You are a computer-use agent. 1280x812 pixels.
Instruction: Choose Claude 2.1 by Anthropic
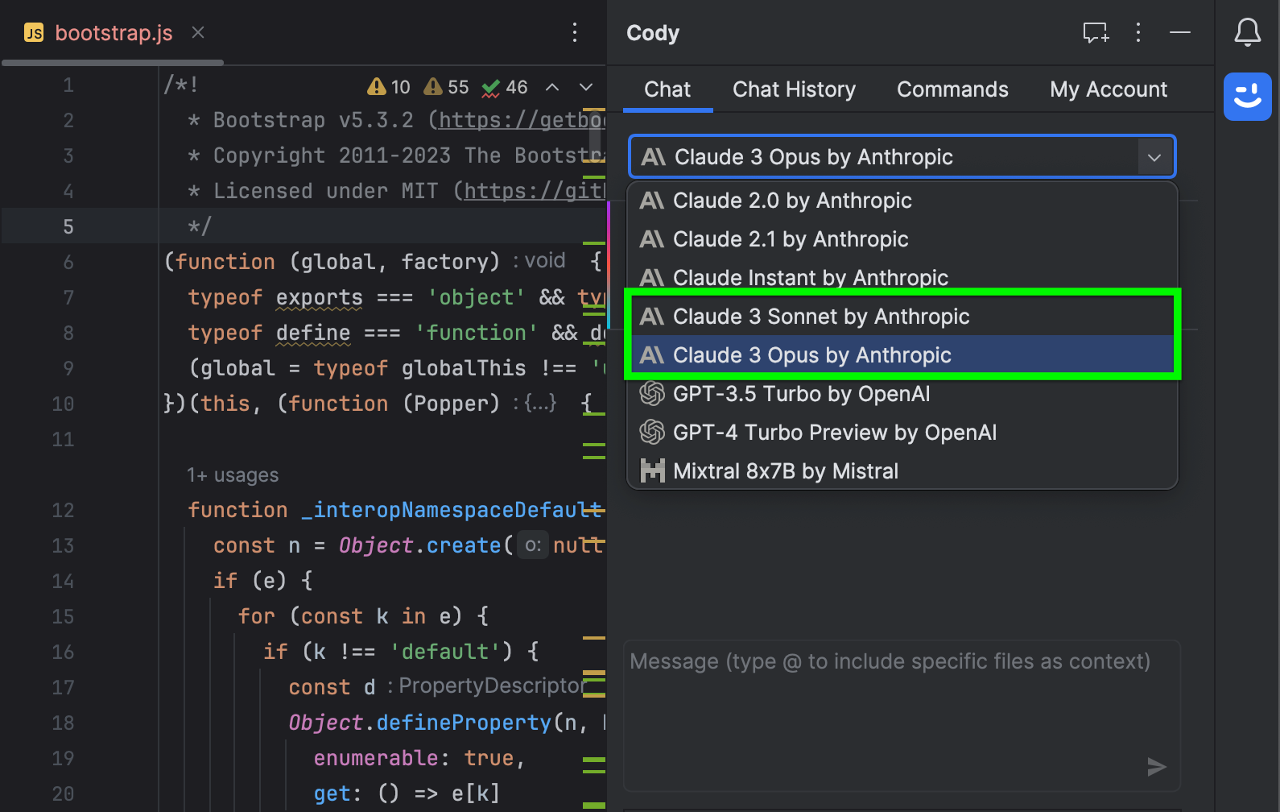pos(902,239)
